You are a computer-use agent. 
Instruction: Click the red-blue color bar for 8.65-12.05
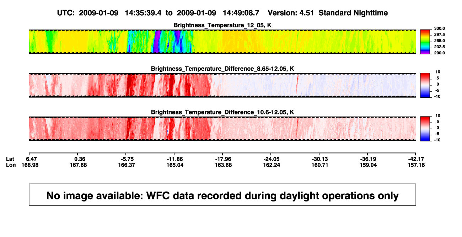(x=425, y=85)
